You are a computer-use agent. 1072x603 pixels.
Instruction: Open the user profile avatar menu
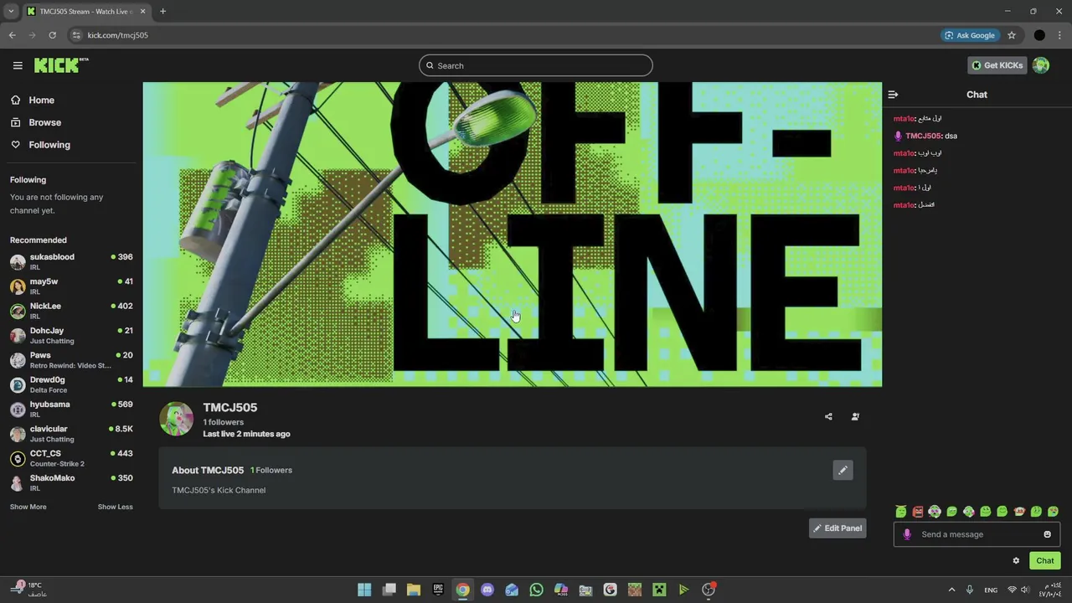(1041, 65)
